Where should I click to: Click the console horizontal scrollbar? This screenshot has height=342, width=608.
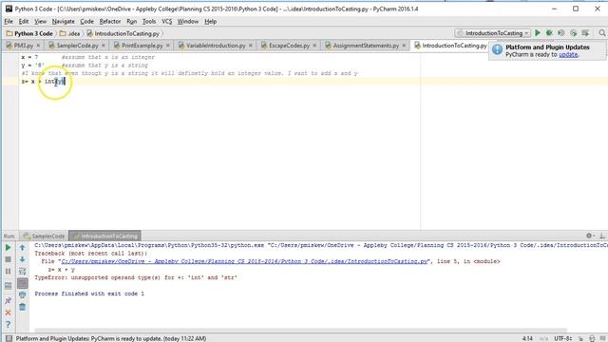[x=300, y=331]
